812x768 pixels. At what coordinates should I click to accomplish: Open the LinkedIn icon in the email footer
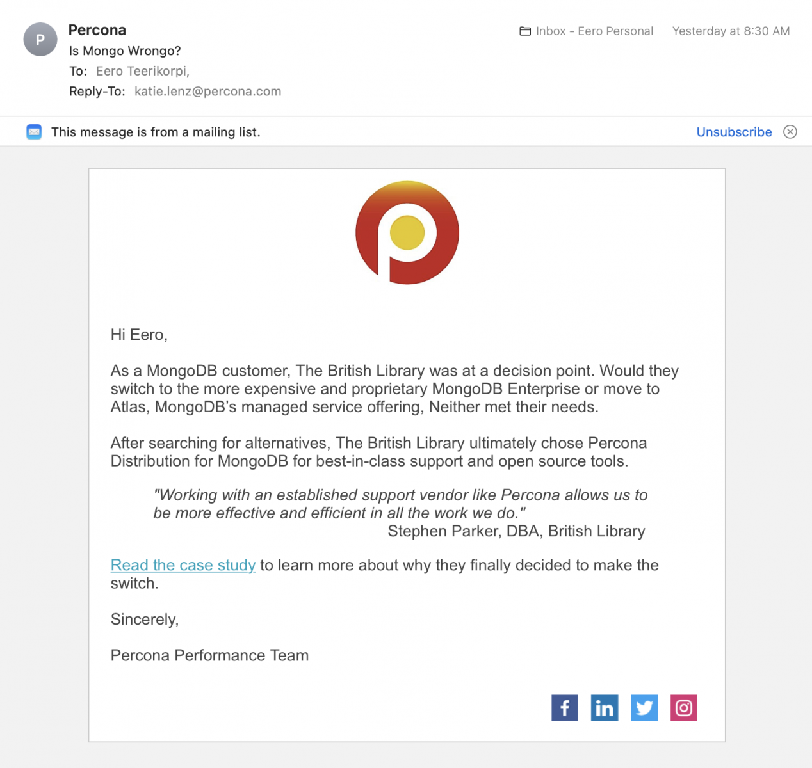tap(605, 708)
